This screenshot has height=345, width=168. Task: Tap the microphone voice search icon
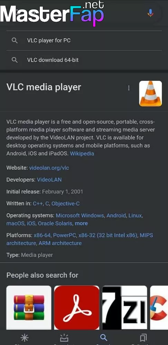pos(150,13)
